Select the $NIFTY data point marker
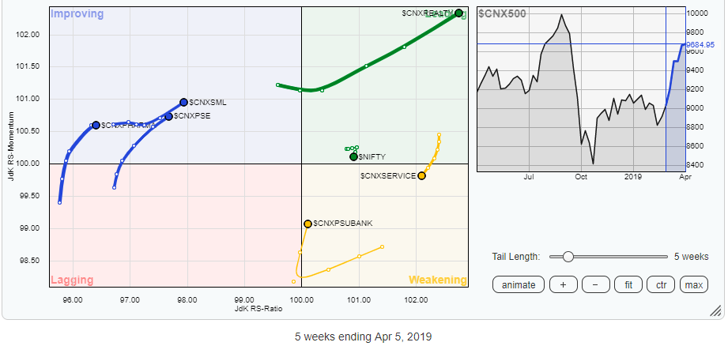728x346 pixels. pos(353,156)
